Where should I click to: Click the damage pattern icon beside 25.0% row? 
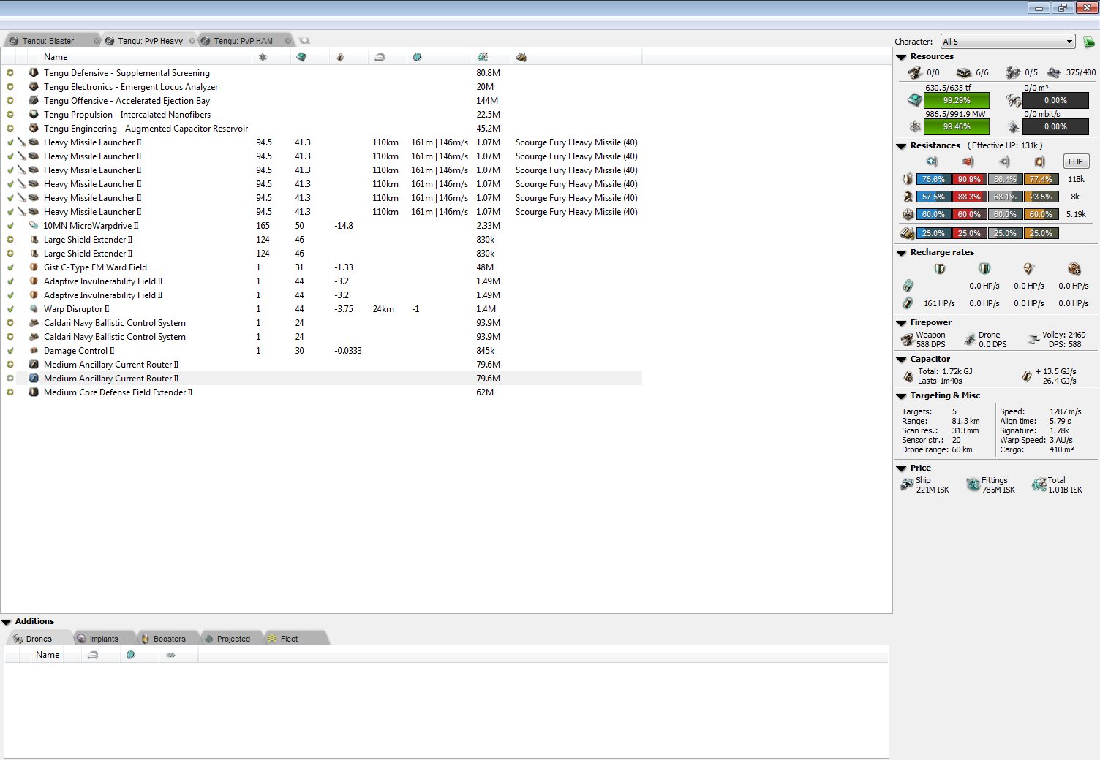coord(907,233)
